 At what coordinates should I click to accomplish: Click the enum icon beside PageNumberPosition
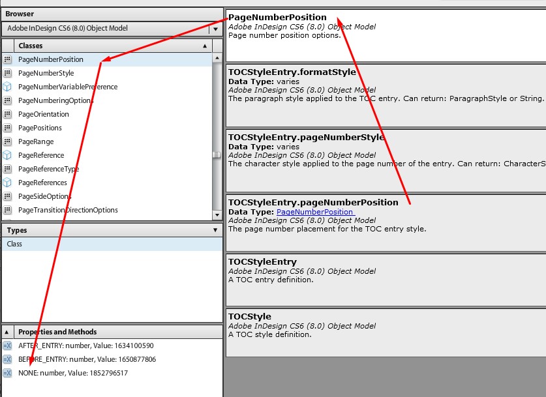[7, 59]
